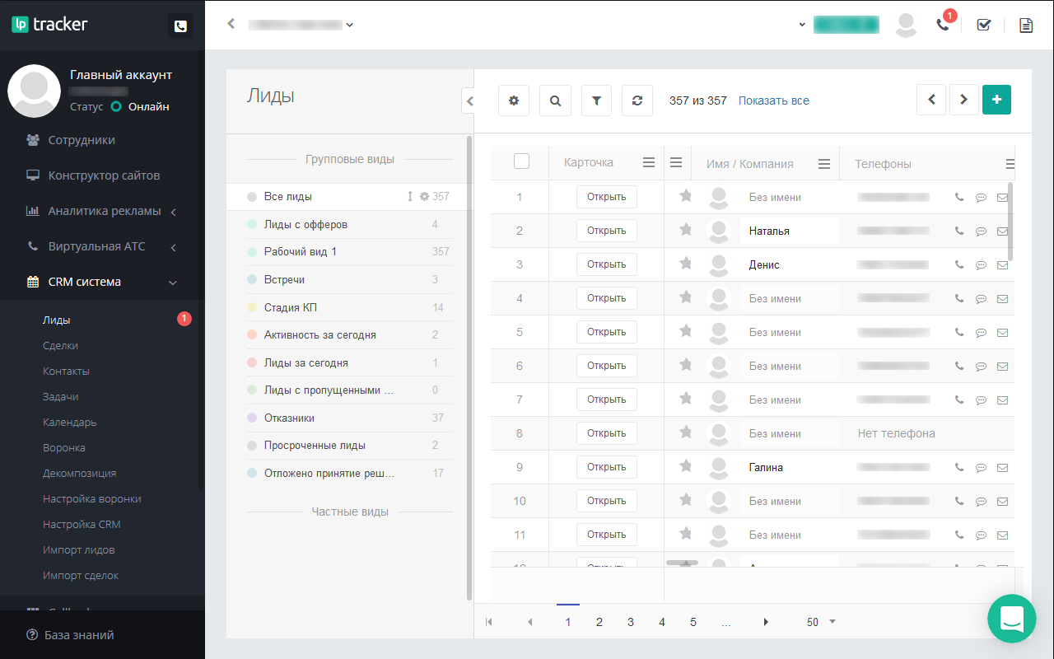Open the card for lead number 9

tap(606, 467)
